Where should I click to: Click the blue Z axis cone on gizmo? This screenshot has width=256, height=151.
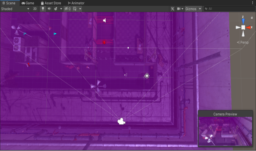pos(243,21)
